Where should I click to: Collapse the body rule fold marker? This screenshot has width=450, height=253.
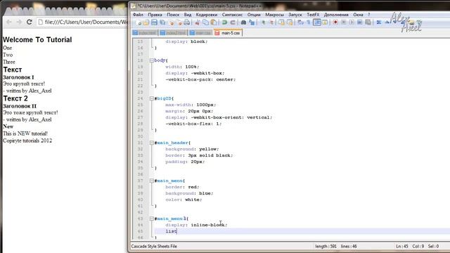point(152,60)
